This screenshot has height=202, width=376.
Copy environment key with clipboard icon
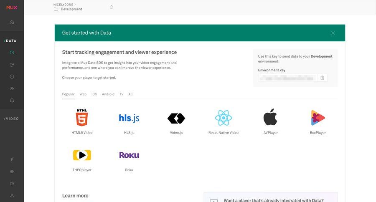pyautogui.click(x=322, y=78)
